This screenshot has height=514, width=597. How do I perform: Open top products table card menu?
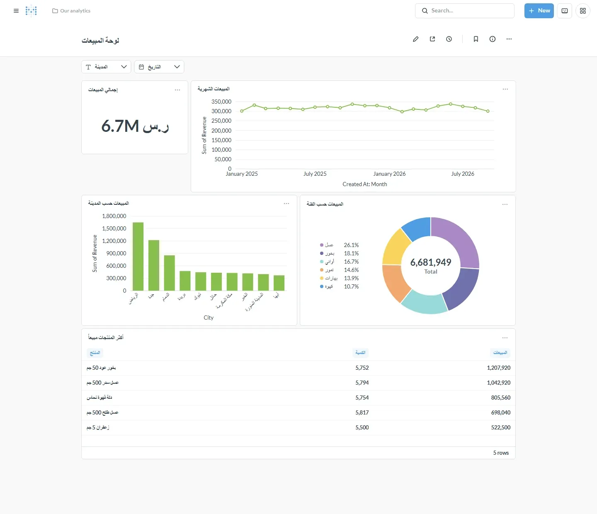505,338
